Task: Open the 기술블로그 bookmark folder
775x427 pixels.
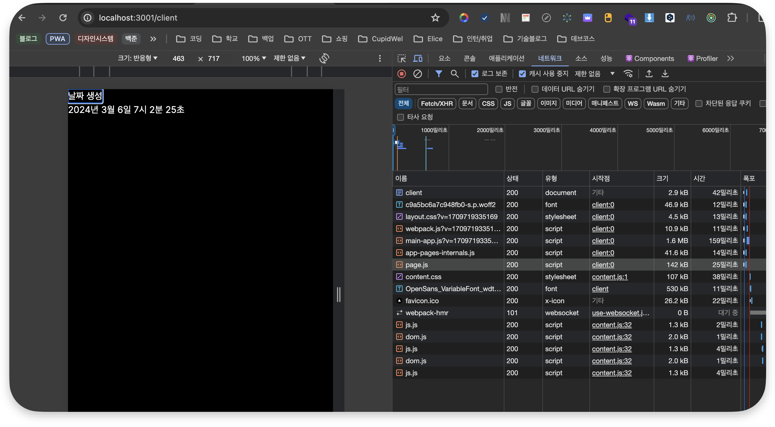Action: [x=525, y=39]
